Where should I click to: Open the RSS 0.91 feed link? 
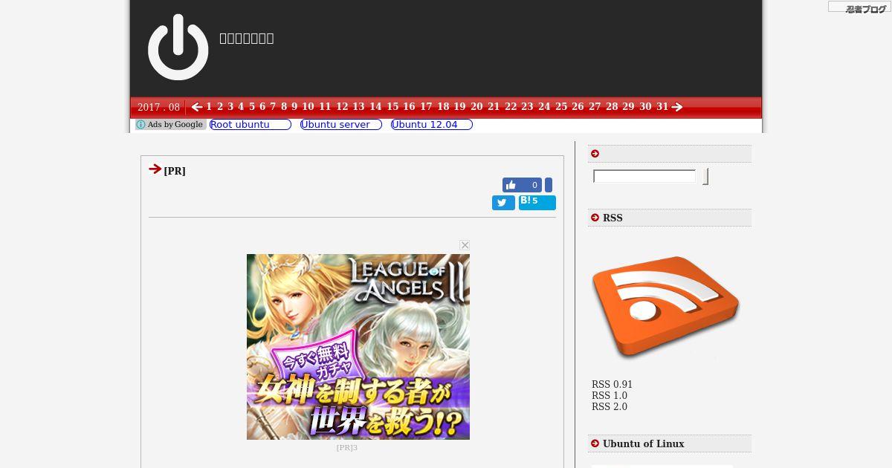[x=612, y=385]
